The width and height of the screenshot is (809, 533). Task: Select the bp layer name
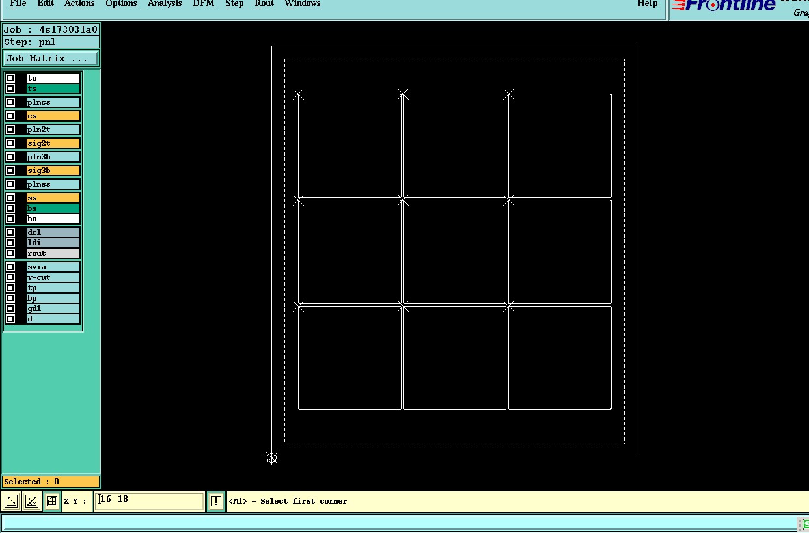pos(53,298)
